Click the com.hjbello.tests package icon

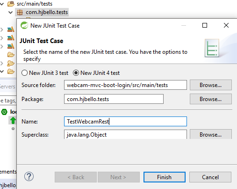pos(20,12)
